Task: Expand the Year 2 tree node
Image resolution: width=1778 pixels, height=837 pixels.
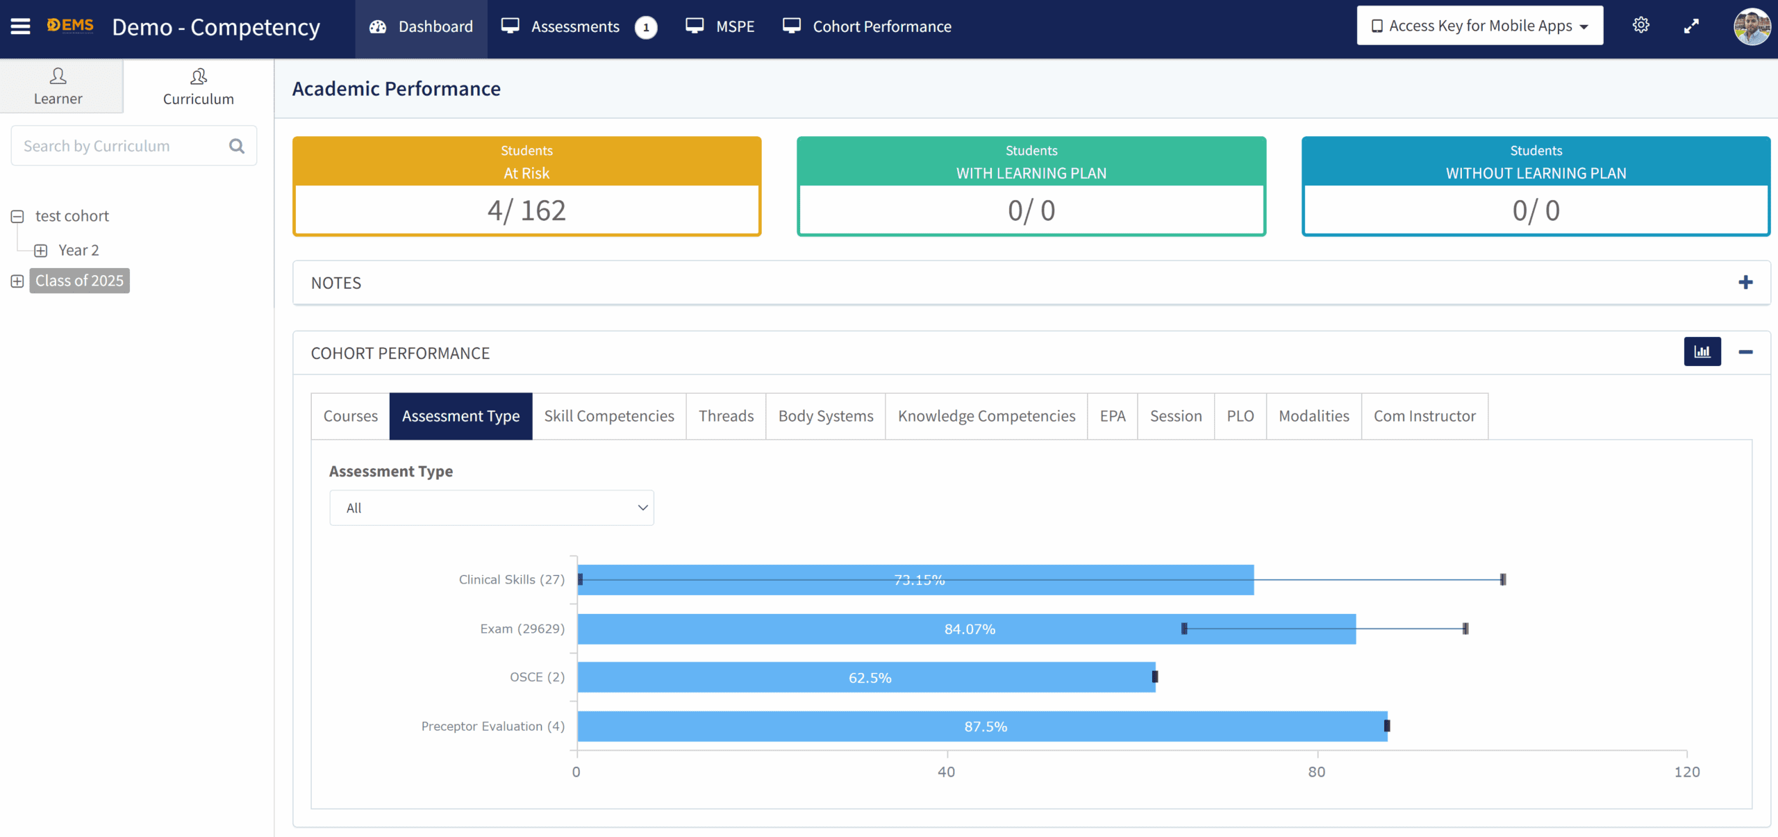Action: (41, 250)
